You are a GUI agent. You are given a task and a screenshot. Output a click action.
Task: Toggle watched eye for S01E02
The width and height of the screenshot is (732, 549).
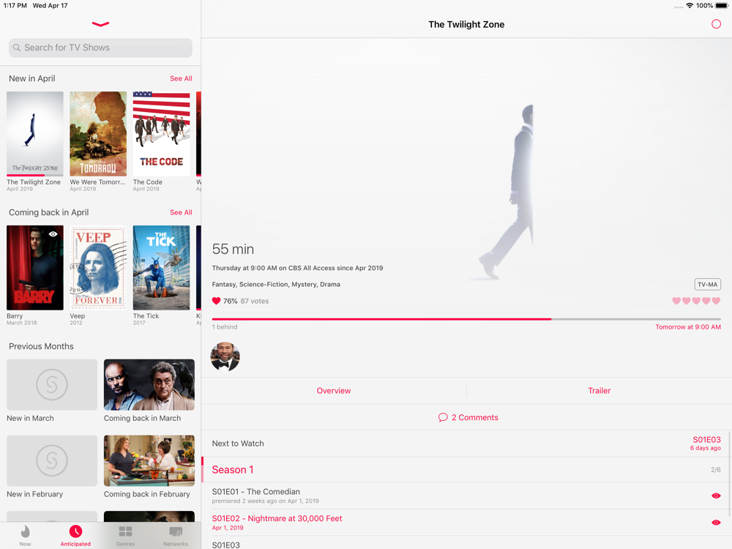(716, 523)
